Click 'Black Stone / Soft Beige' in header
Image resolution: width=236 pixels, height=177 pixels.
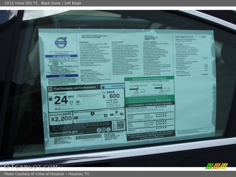pos(61,3)
